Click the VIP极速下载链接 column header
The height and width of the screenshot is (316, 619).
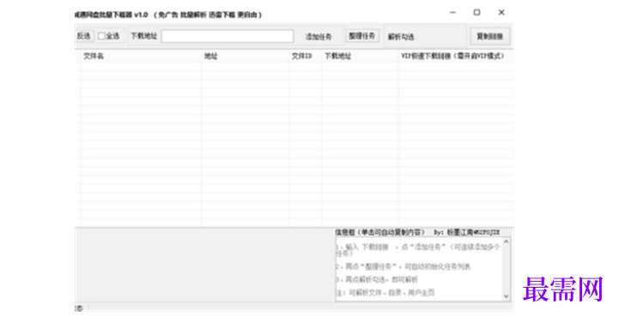point(456,56)
